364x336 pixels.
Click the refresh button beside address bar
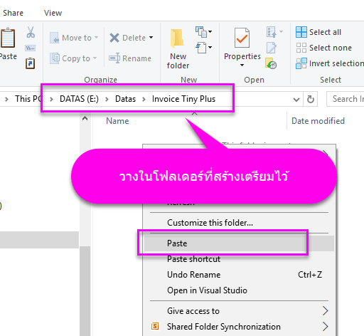click(x=311, y=99)
